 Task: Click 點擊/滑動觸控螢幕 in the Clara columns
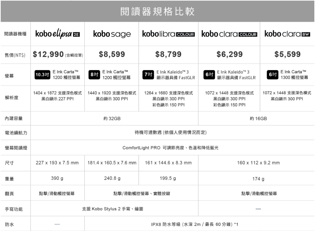point(259,193)
